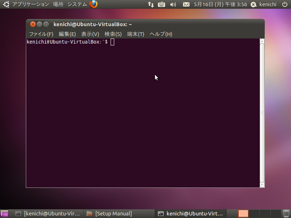Image resolution: width=291 pixels, height=218 pixels.
Task: Open the power session menu
Action: [285, 4]
